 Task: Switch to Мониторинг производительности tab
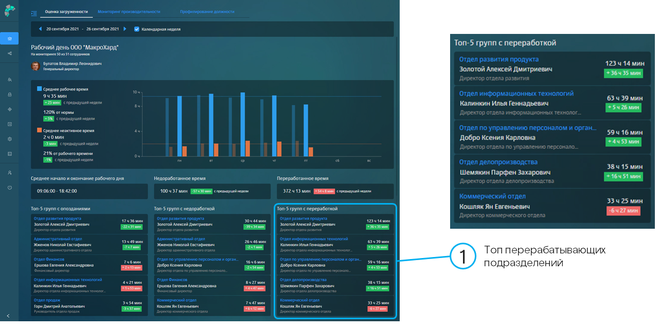(129, 11)
